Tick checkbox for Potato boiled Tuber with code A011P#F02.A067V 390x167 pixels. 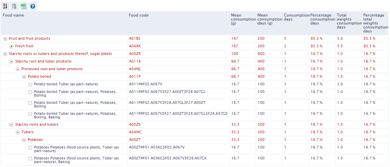30,84
